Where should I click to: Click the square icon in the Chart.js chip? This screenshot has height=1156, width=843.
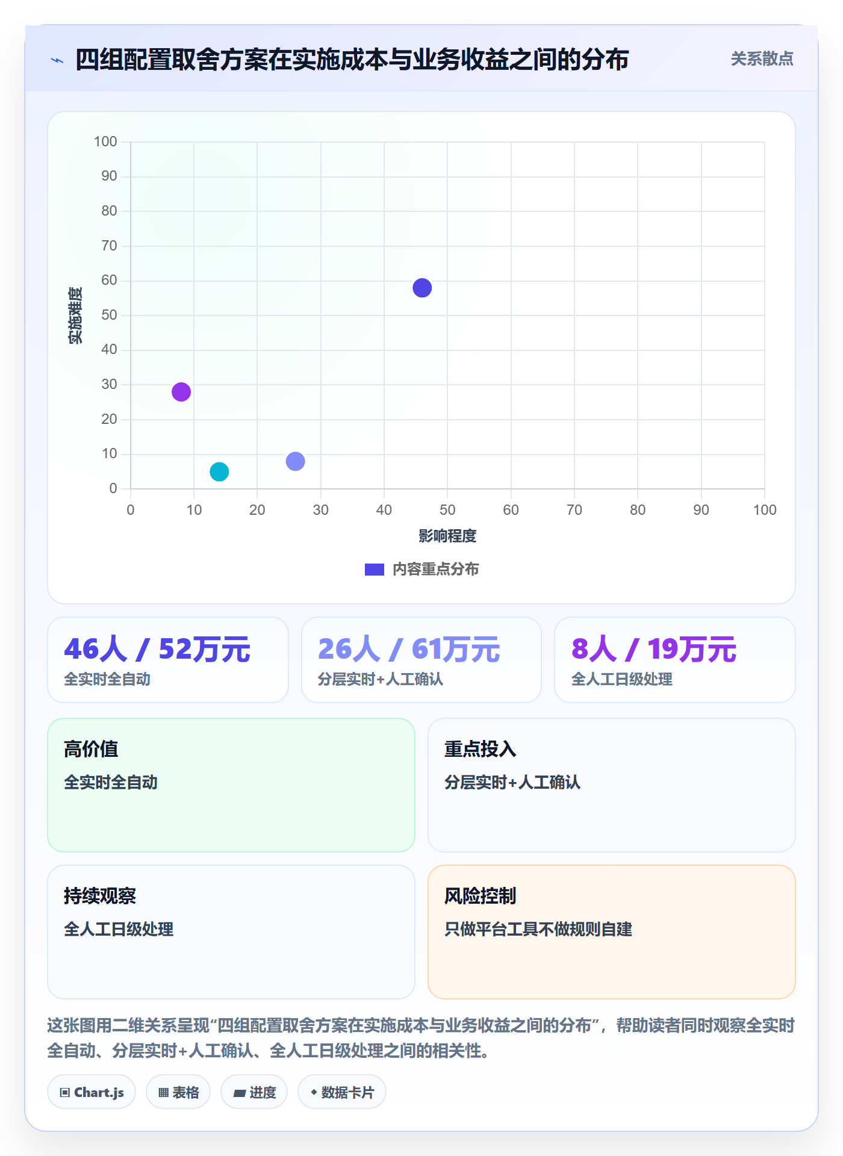(x=65, y=1092)
